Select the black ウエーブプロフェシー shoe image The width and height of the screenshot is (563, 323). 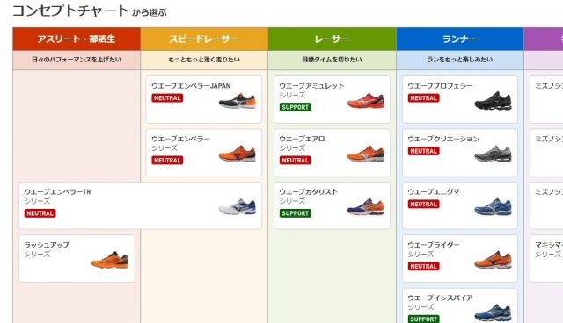[x=494, y=101]
